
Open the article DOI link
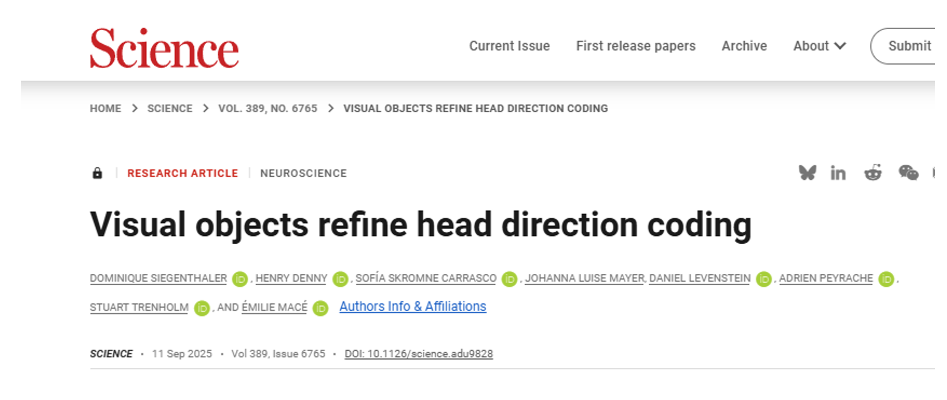click(x=418, y=354)
